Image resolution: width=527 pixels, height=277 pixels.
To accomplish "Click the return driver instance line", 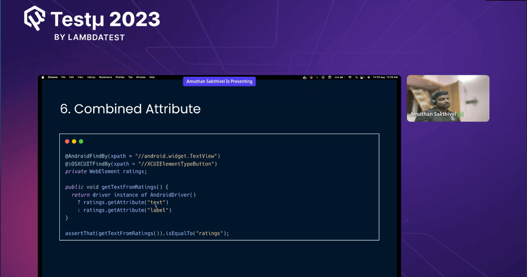I will click(x=134, y=195).
